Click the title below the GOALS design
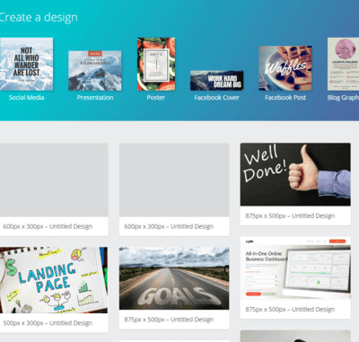This screenshot has width=359, height=342. coord(169,320)
